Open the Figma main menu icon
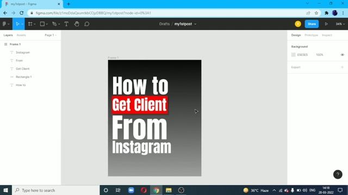 coord(4,24)
